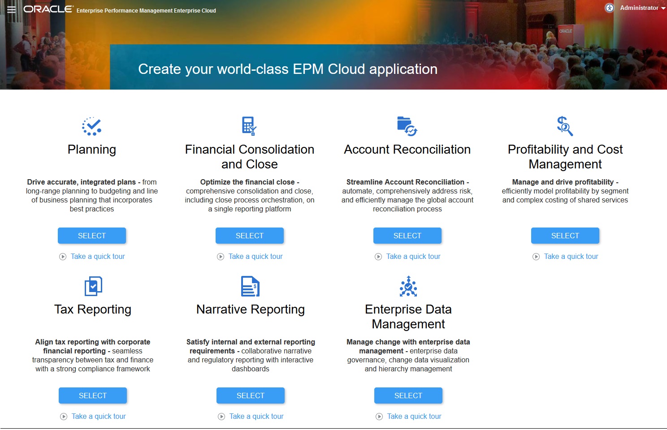Take quick tour of Profitability Management
Screen dimensions: 667x430
571,256
